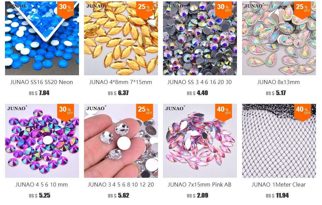Open the pink marquise rhinestones image
This screenshot has width=322, height=205.
[200, 141]
